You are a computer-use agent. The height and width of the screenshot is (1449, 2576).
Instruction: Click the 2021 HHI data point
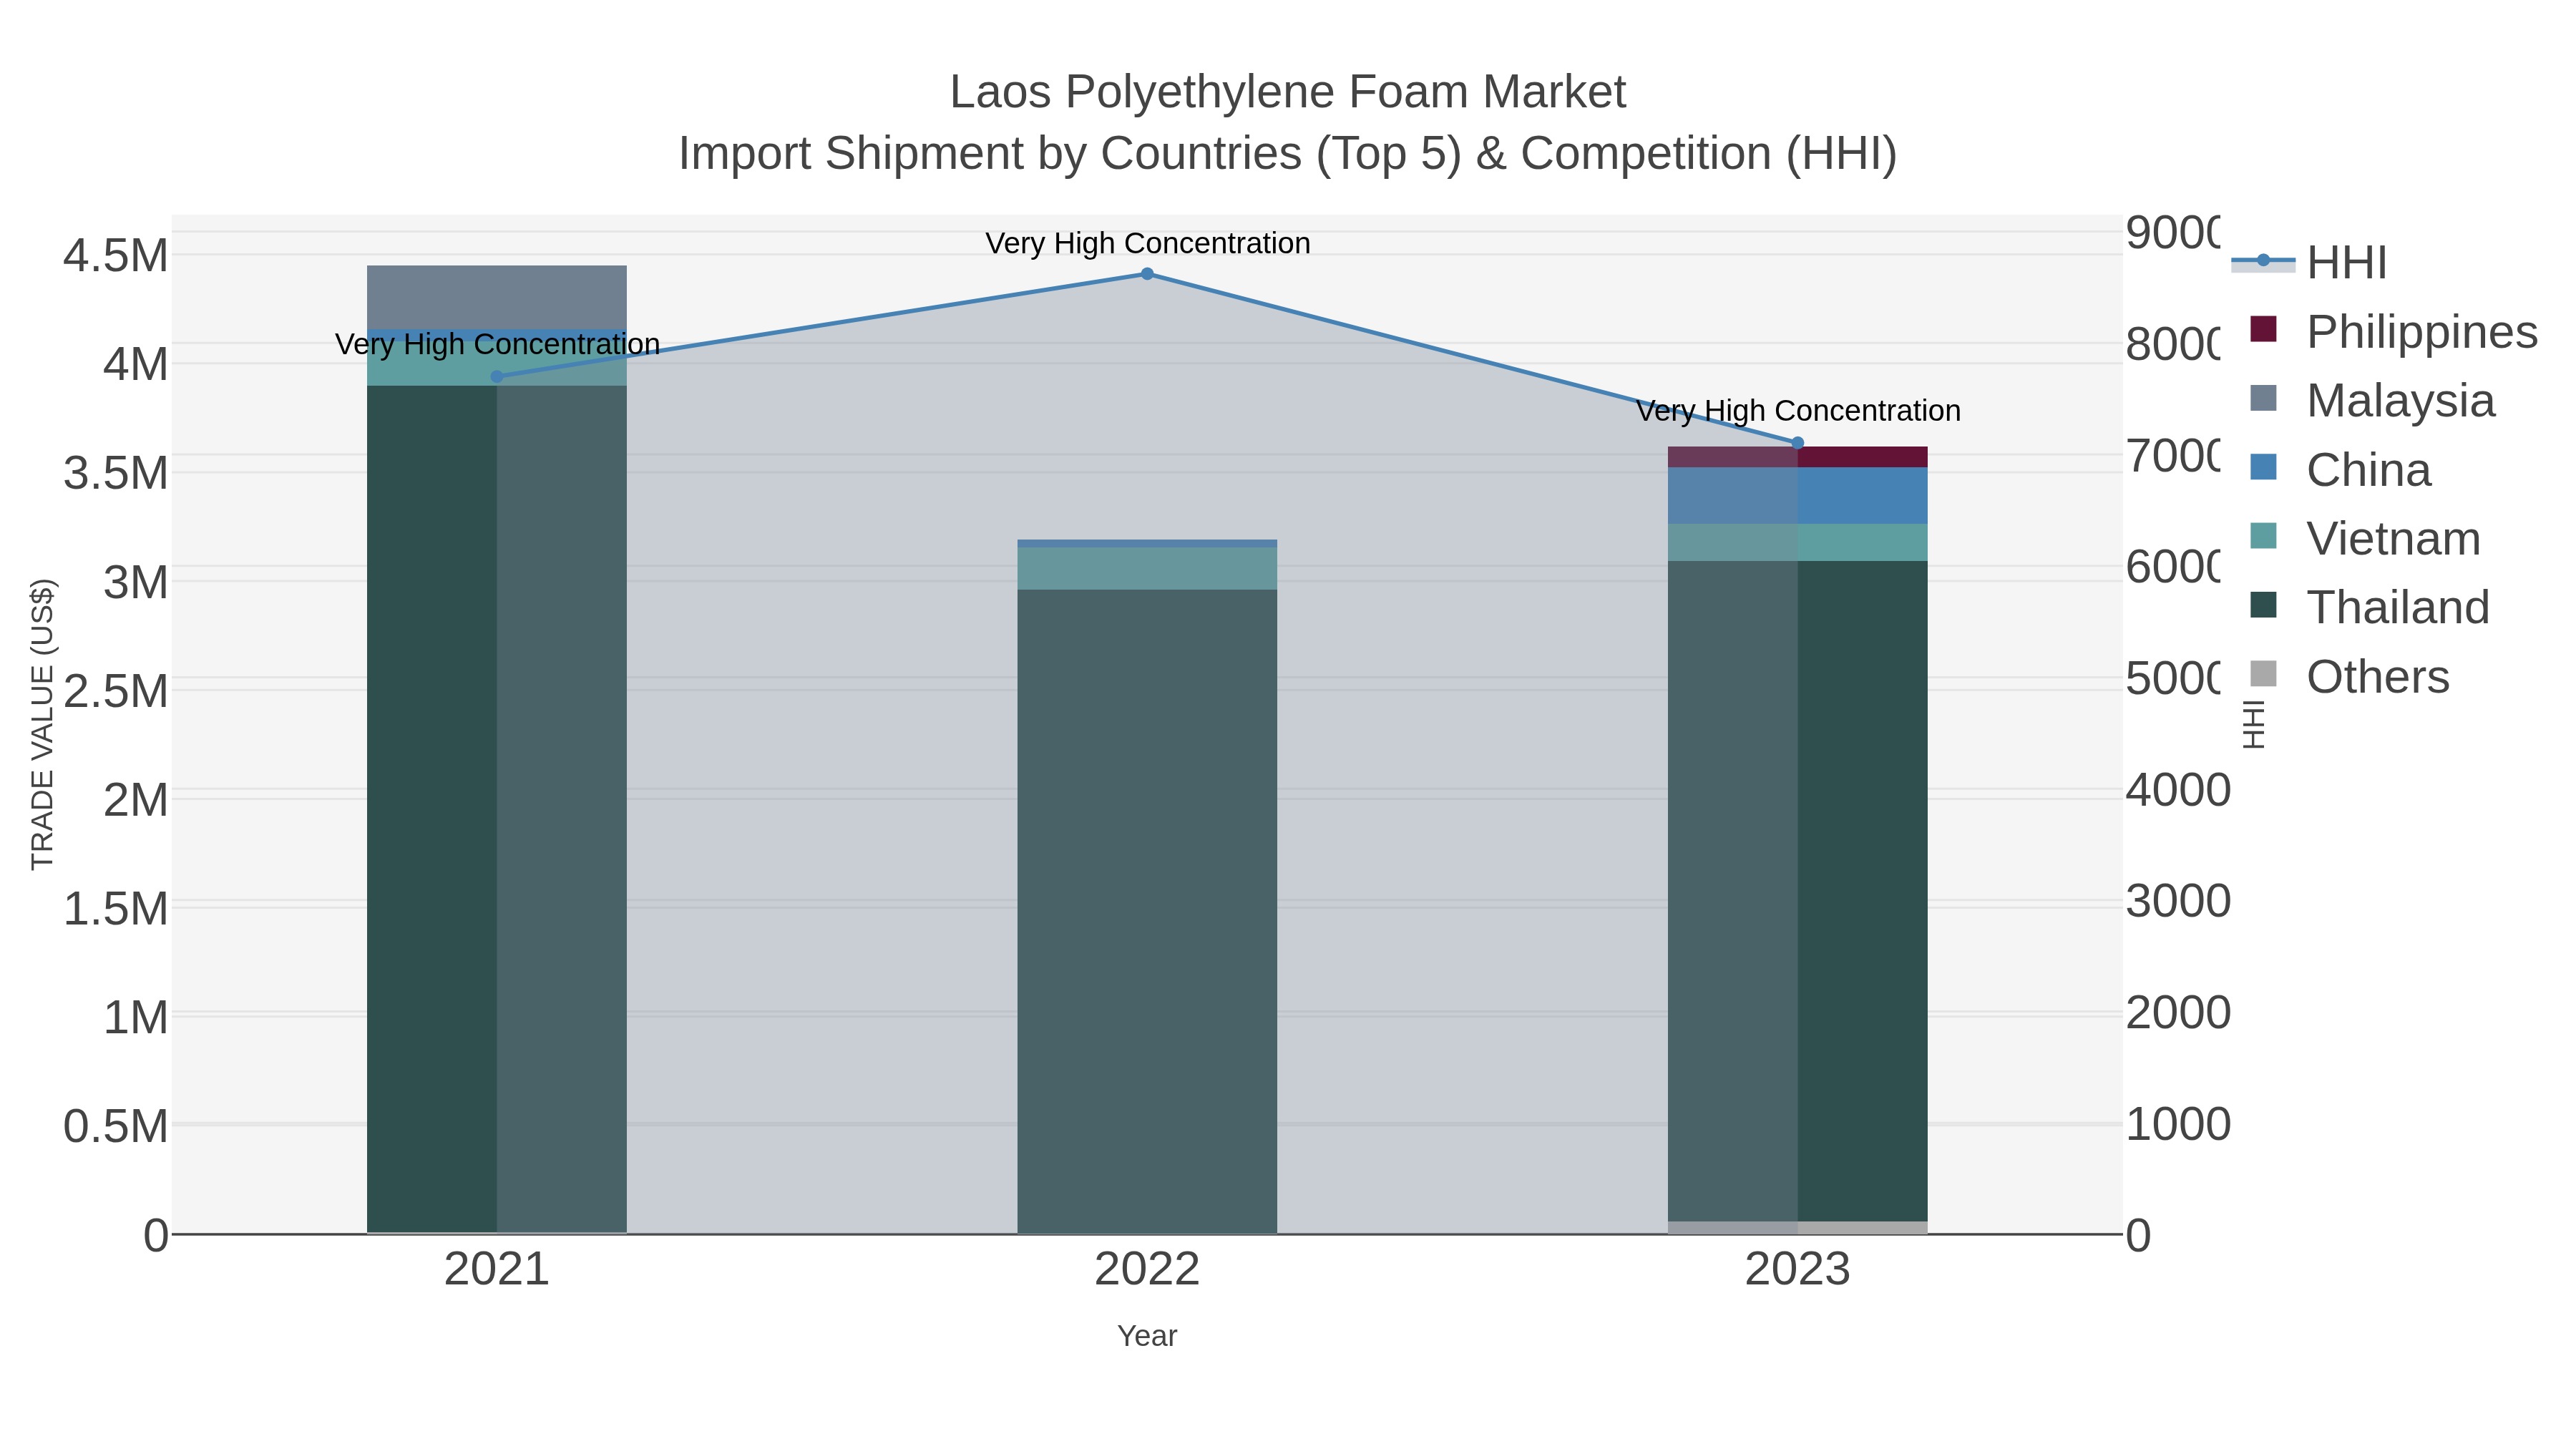click(497, 377)
